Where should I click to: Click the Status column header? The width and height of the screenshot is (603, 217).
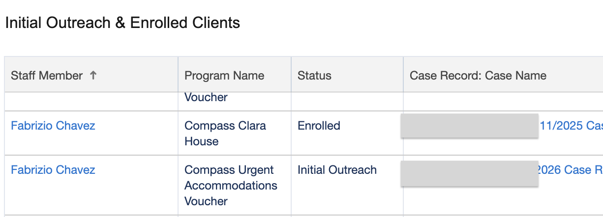(347, 75)
